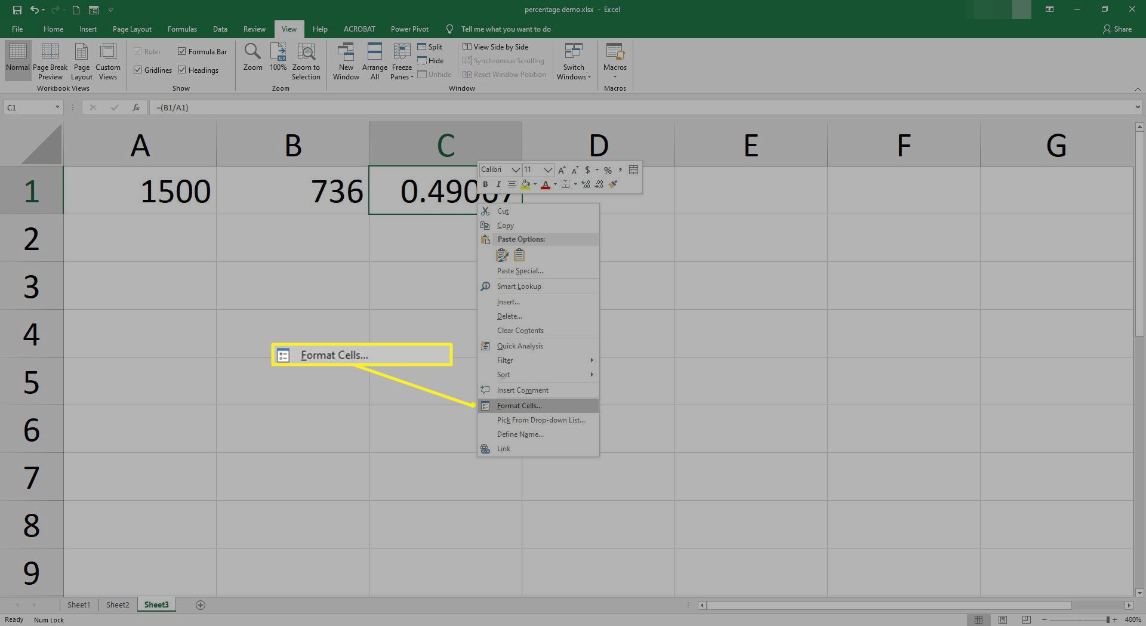Toggle the Gridlines checkbox

pos(137,70)
